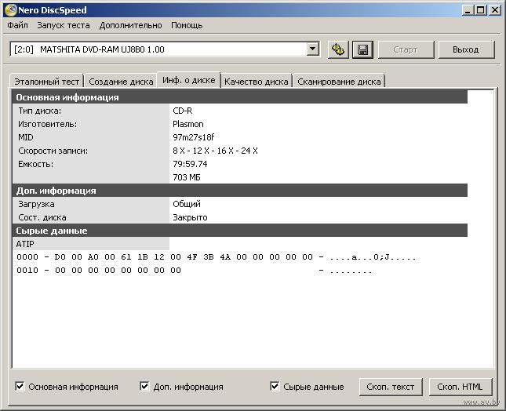Toggle the Сырые данные checkbox
This screenshot has height=411, width=506.
pyautogui.click(x=275, y=386)
